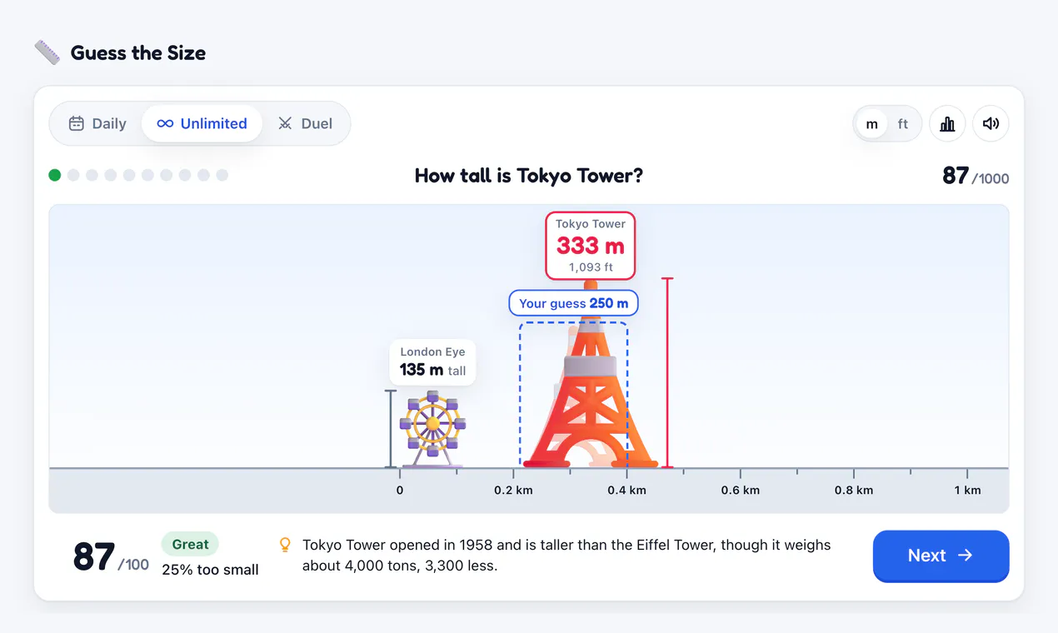Click the Tokyo Tower 333 m label
Viewport: 1058px width, 633px height.
click(x=591, y=245)
